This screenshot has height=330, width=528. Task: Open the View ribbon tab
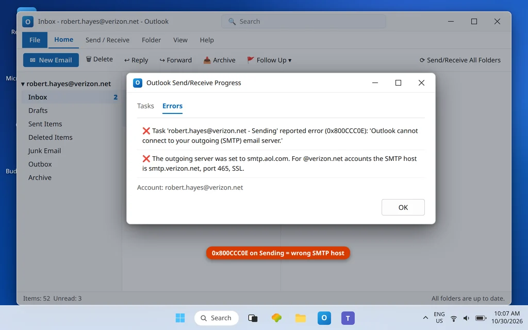(x=180, y=40)
